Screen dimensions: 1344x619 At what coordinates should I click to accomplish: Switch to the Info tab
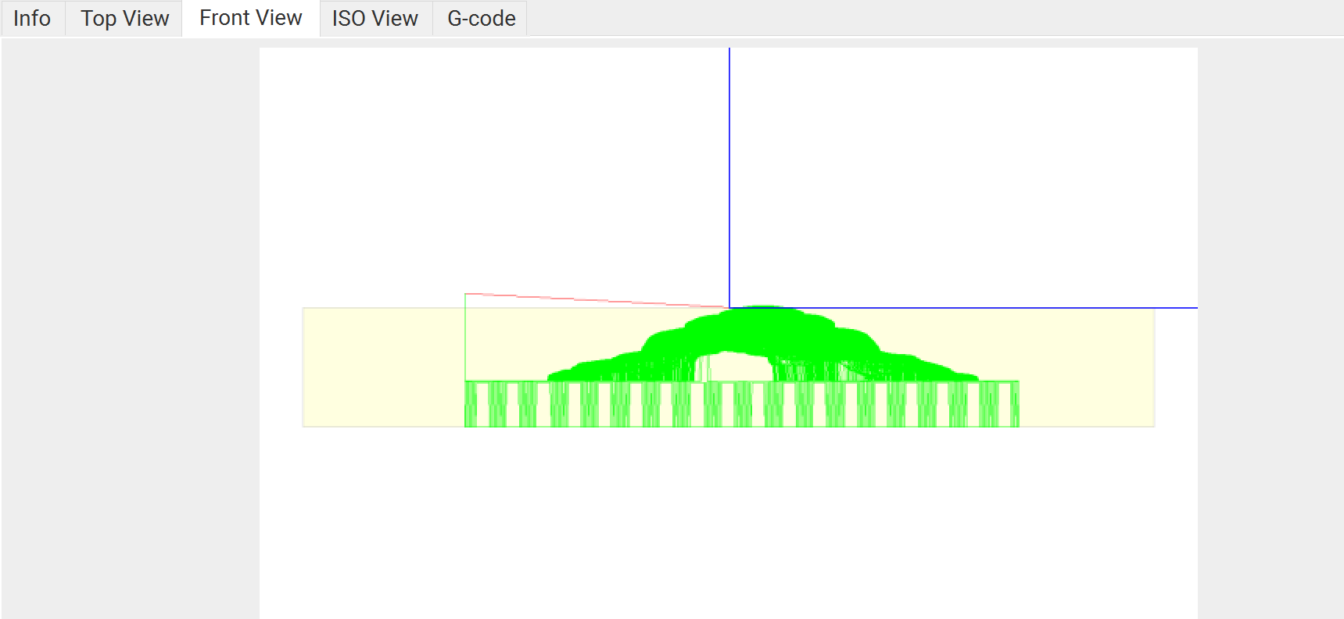(32, 19)
